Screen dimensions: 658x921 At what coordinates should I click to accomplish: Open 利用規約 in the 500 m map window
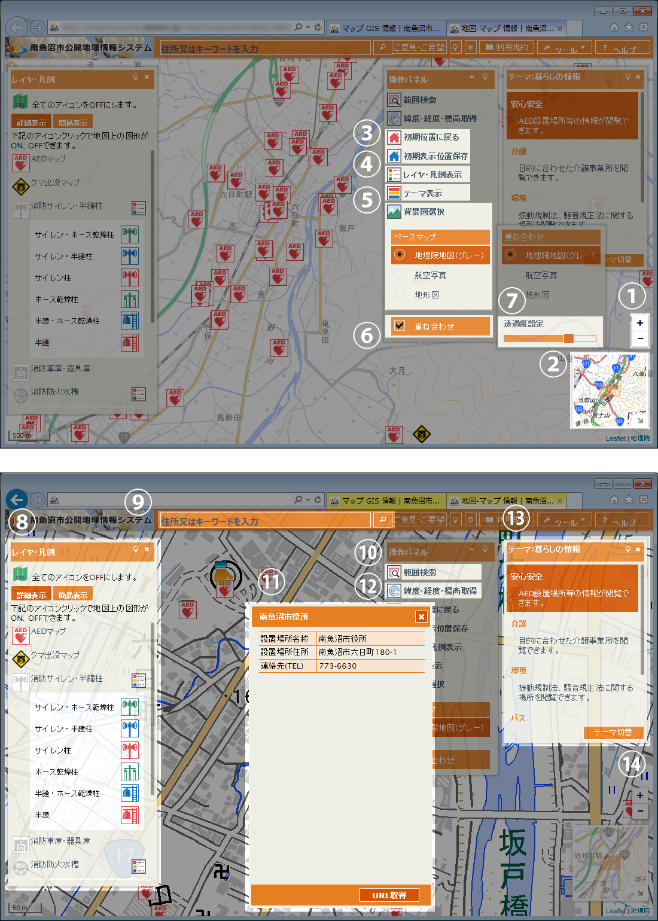pyautogui.click(x=507, y=47)
